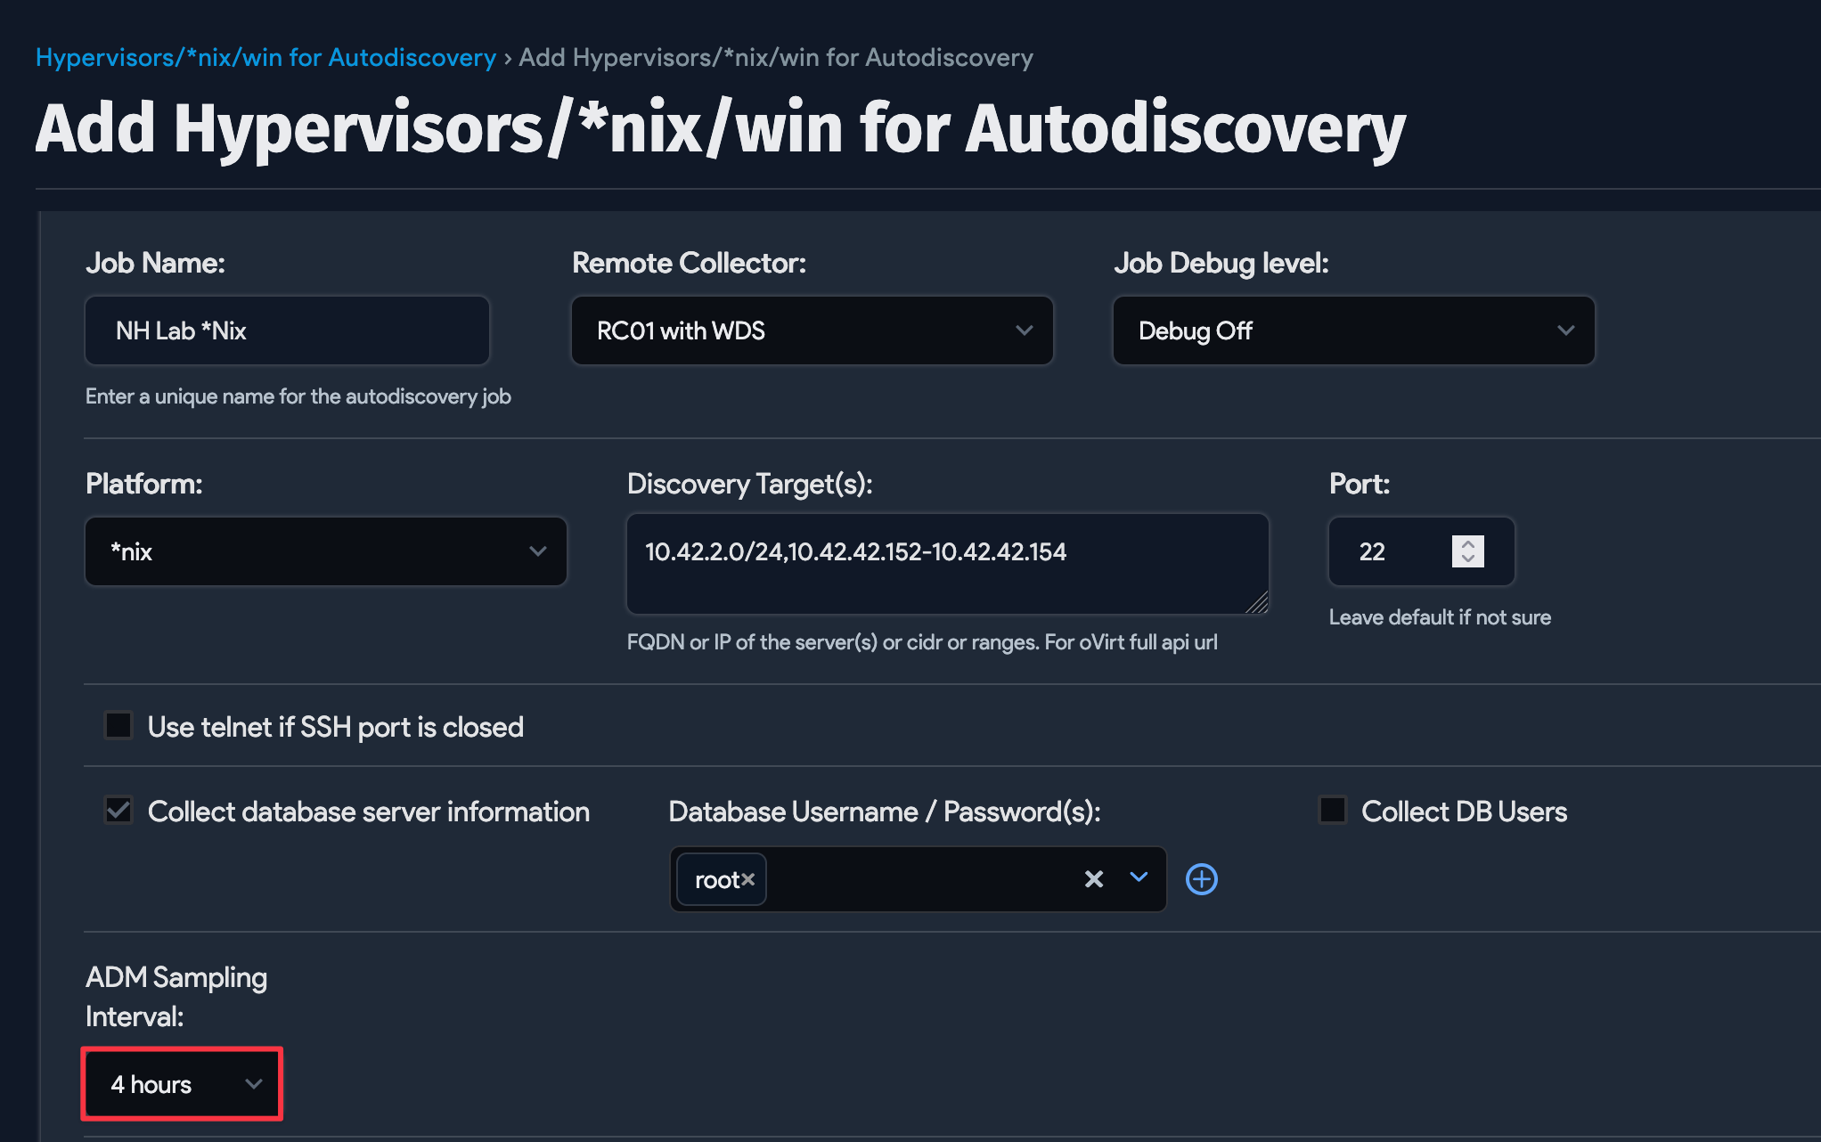Remove the root credential using its X icon
The width and height of the screenshot is (1821, 1142).
click(x=749, y=879)
